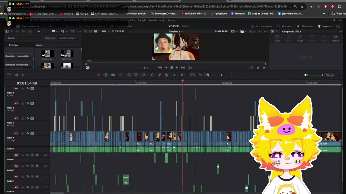The width and height of the screenshot is (346, 194).
Task: Open the marker color dropdown arrow
Action: click(x=185, y=75)
